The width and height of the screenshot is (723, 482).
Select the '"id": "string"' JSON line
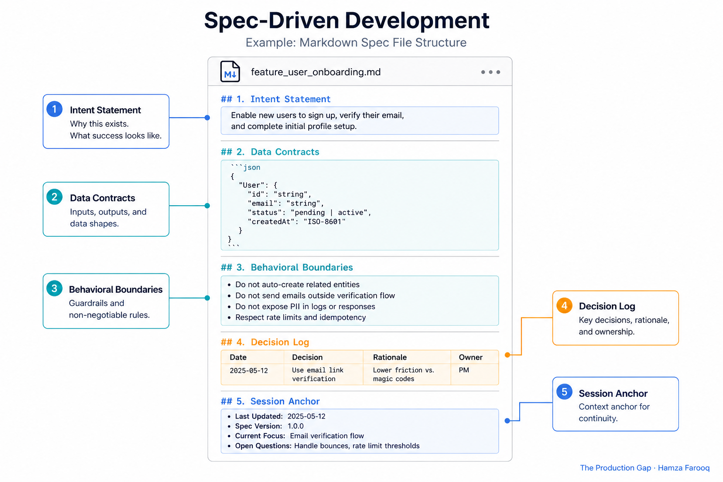tap(280, 194)
